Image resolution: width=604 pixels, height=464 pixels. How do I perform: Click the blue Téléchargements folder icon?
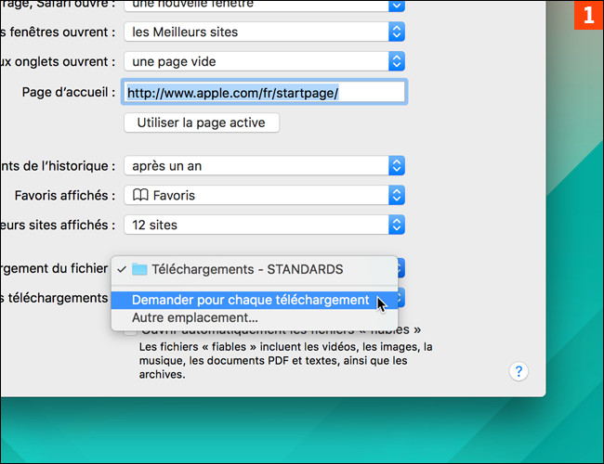point(139,269)
